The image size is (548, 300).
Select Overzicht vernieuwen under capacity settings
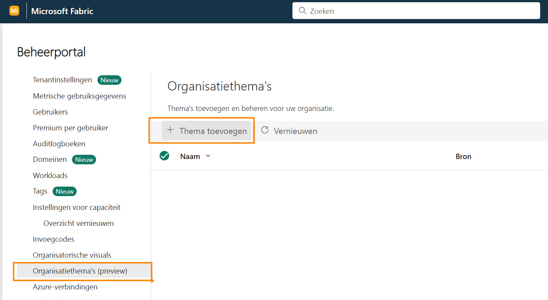(78, 223)
